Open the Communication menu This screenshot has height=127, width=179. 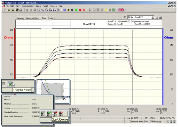(27, 6)
